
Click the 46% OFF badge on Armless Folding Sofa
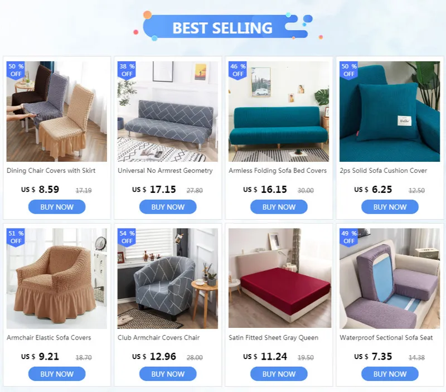coord(238,70)
